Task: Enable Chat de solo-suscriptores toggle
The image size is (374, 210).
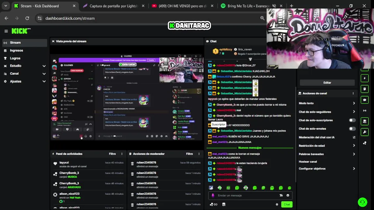Action: pyautogui.click(x=352, y=120)
